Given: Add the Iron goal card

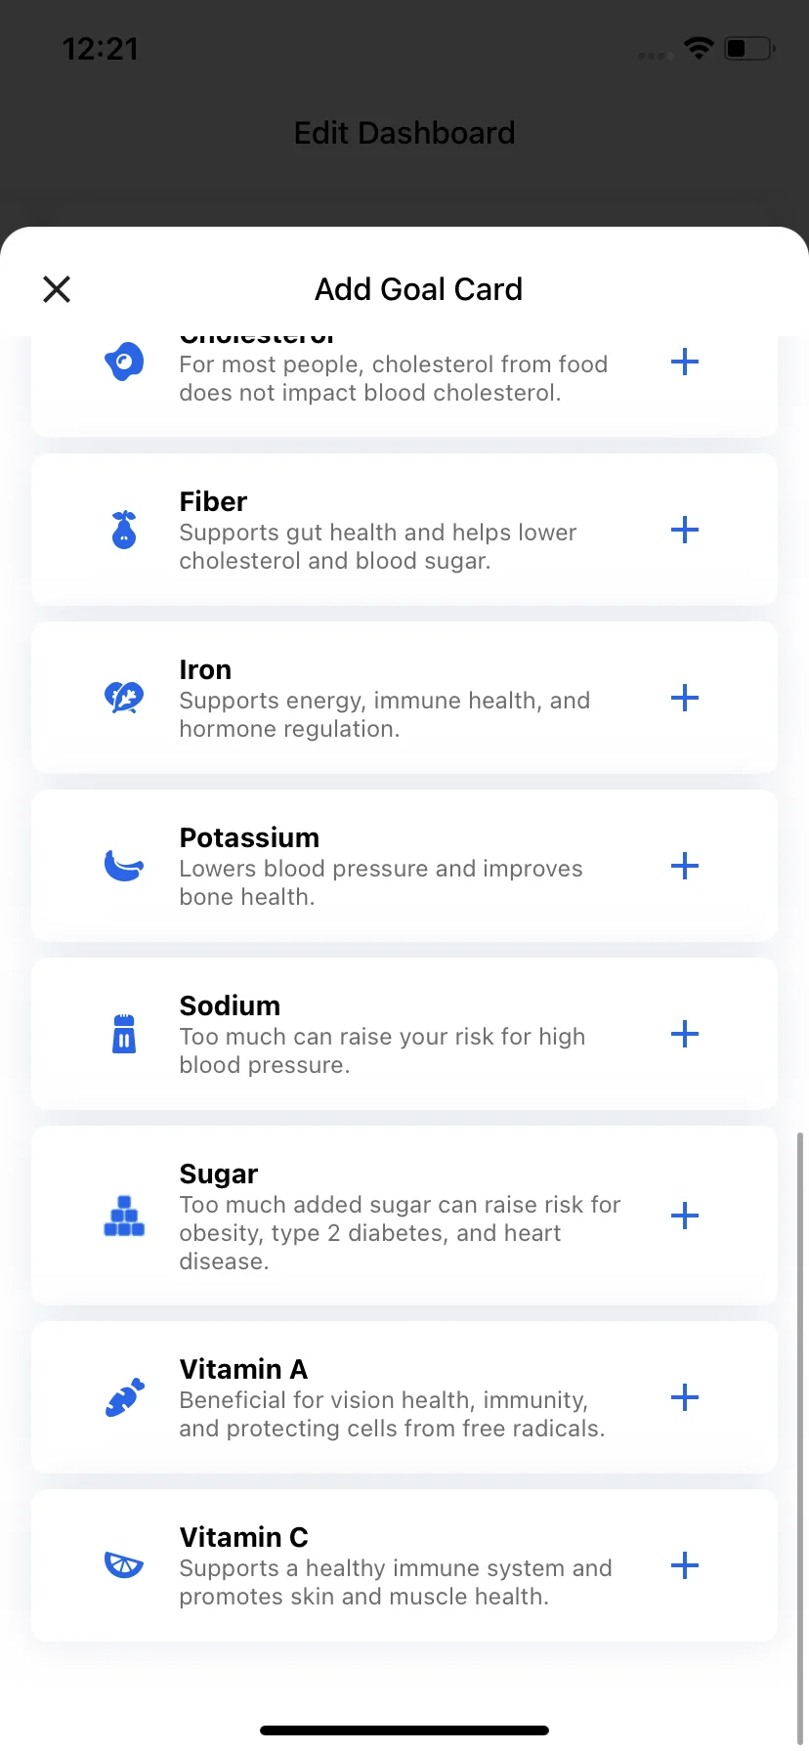Looking at the screenshot, I should pos(685,699).
